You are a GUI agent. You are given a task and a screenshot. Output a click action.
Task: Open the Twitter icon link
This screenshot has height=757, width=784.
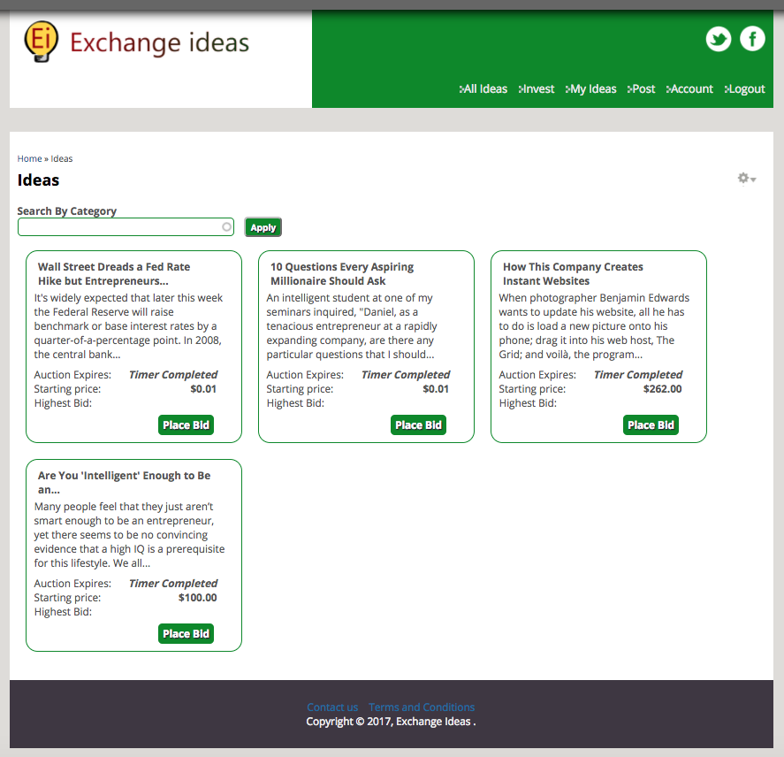tap(718, 39)
